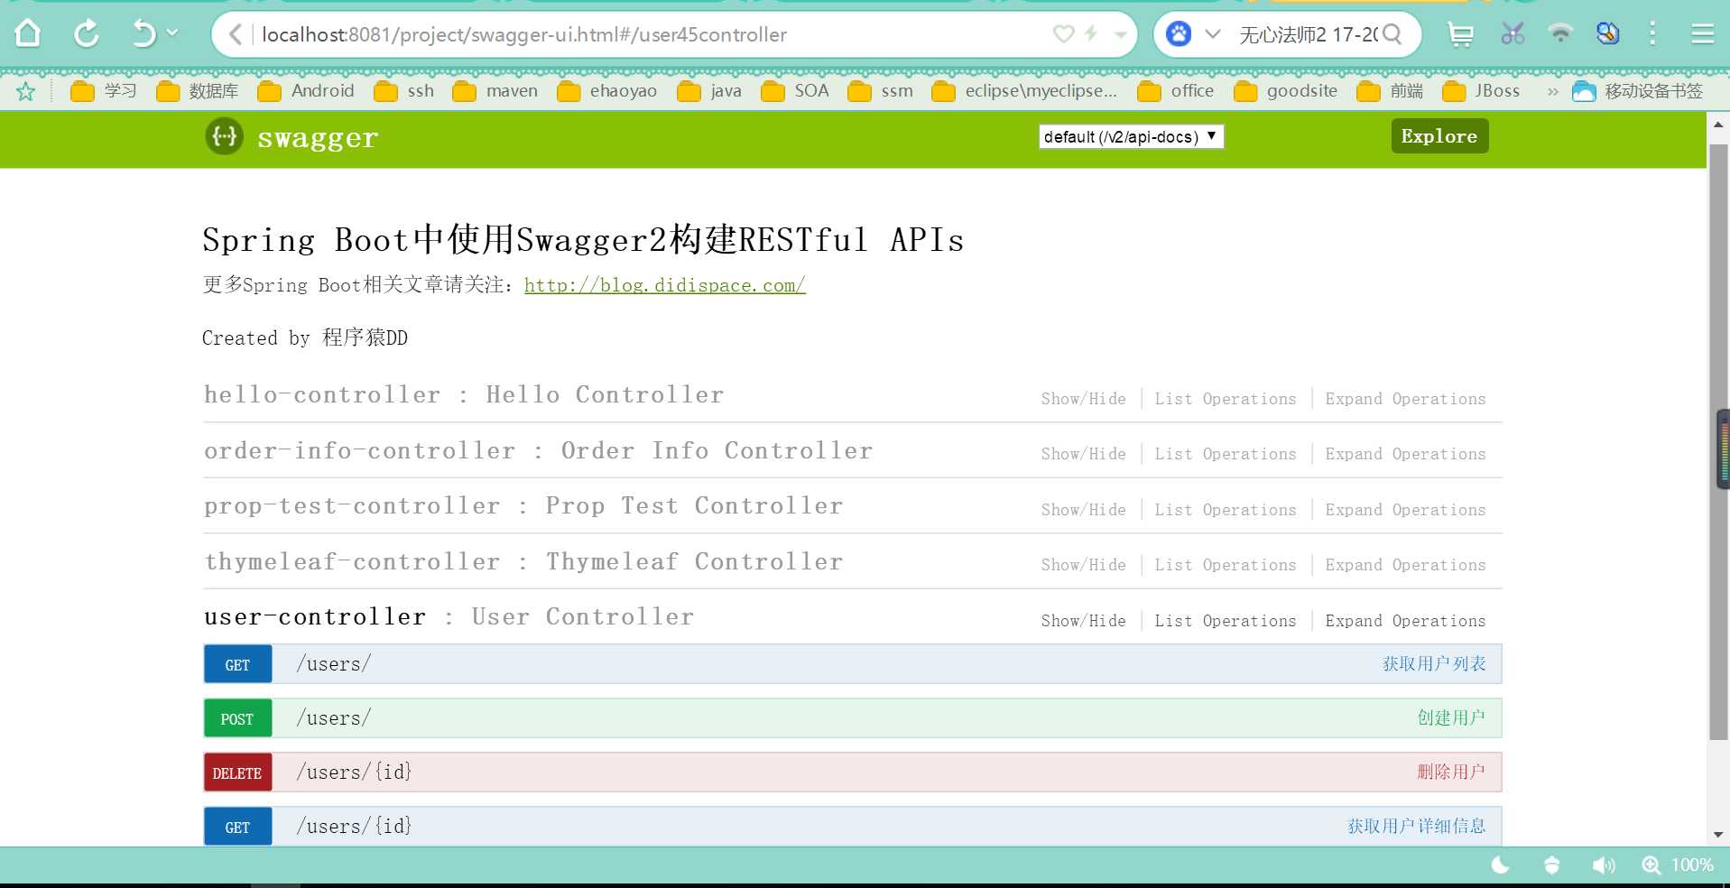Click the GET badge for /users/
This screenshot has width=1730, height=888.
click(x=237, y=665)
